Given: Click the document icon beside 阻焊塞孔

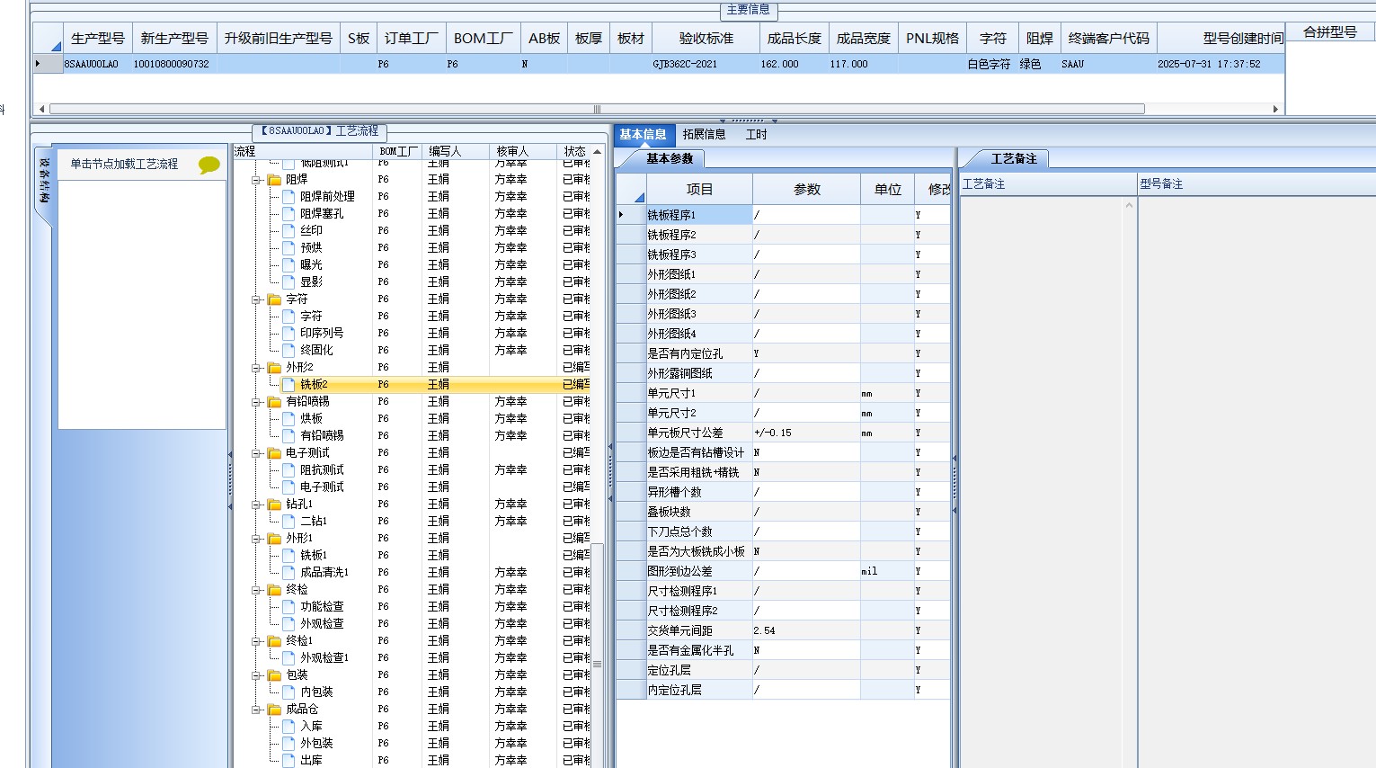Looking at the screenshot, I should (x=289, y=214).
